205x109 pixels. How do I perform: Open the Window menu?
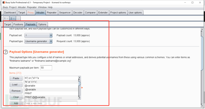(x=42, y=7)
